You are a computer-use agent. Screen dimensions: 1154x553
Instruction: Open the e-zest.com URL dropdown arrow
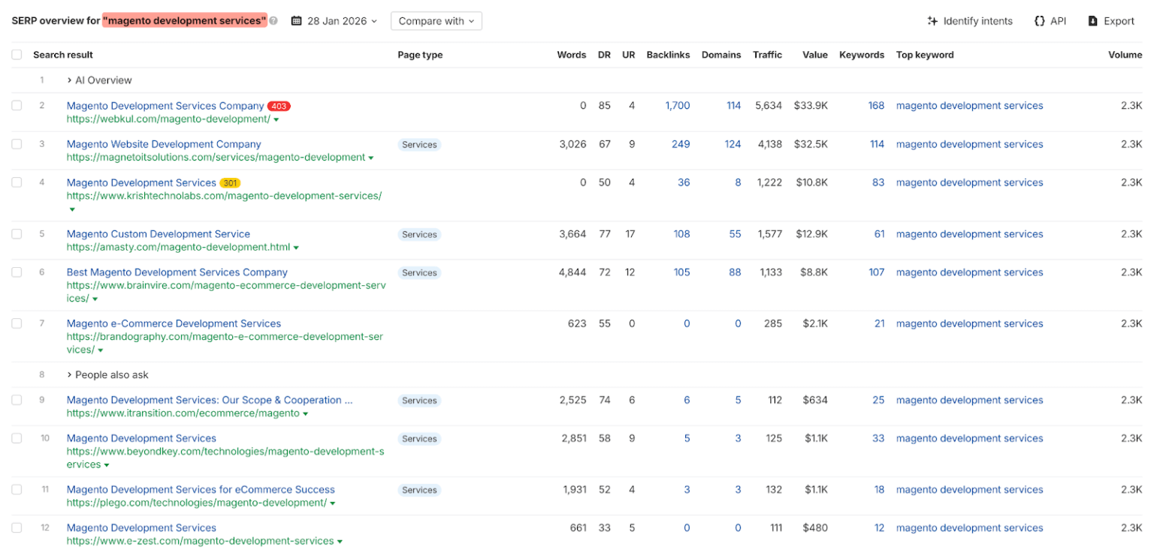click(340, 542)
